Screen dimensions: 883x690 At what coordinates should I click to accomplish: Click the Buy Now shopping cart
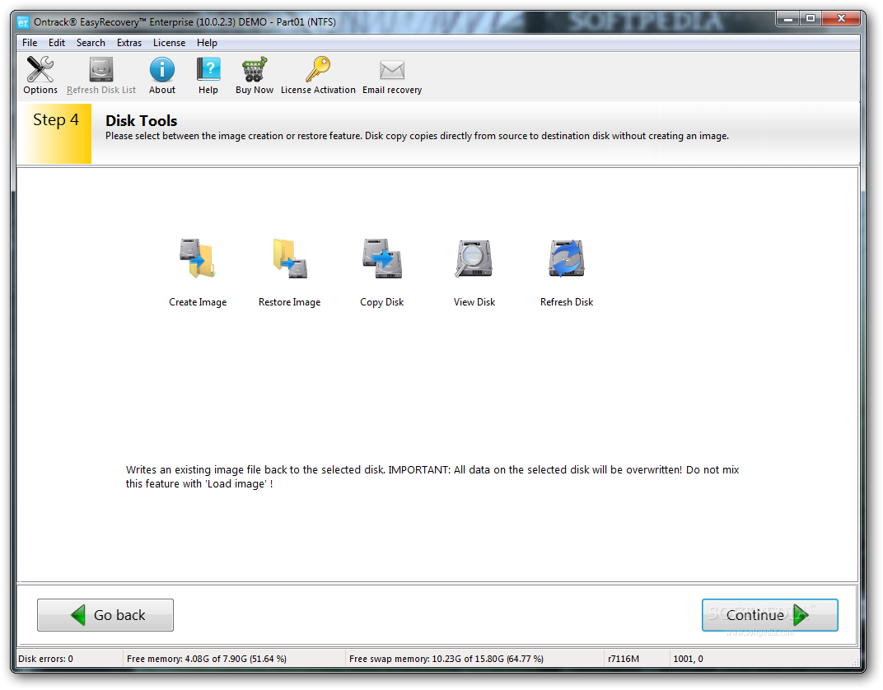coord(255,76)
